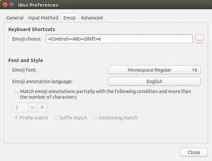The width and height of the screenshot is (212, 161).
Task: Open the Input Method tab
Action: tap(43, 18)
